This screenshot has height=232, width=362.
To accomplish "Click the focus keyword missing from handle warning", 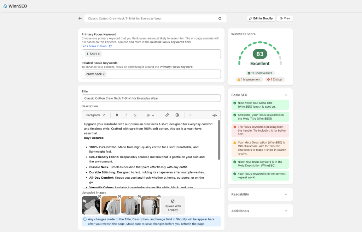I will click(260, 131).
